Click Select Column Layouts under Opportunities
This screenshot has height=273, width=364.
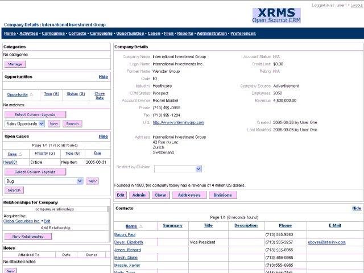coord(35,115)
